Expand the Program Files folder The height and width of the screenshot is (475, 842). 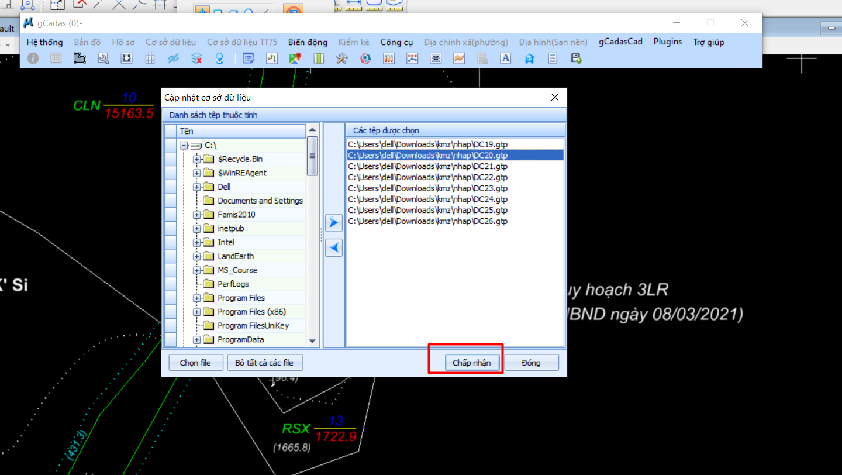[x=197, y=298]
